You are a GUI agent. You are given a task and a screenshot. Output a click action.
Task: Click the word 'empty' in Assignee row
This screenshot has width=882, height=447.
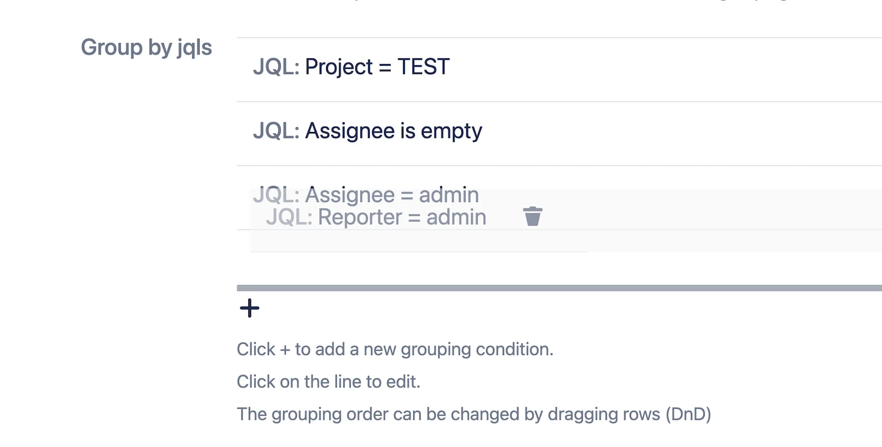coord(451,132)
